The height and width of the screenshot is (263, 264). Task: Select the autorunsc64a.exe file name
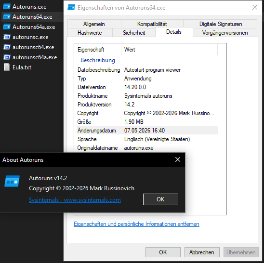35,57
